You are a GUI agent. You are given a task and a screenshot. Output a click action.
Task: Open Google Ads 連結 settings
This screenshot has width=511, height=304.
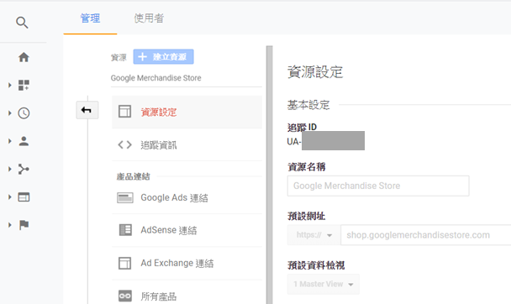(187, 197)
